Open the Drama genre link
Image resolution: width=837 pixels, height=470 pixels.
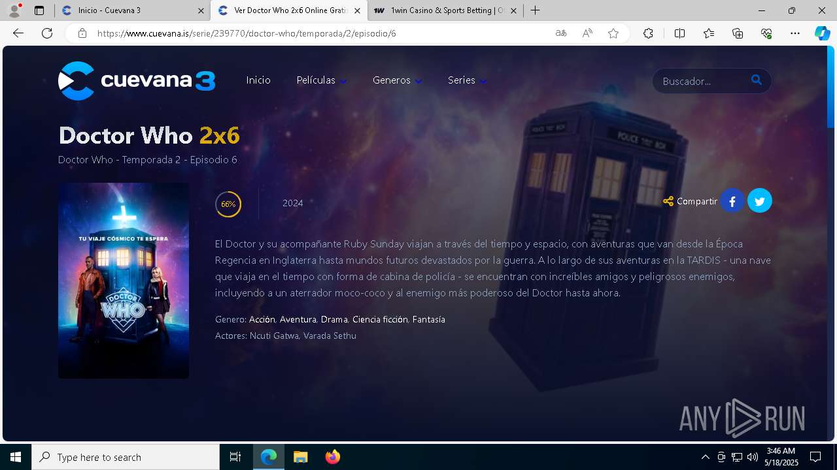click(334, 319)
